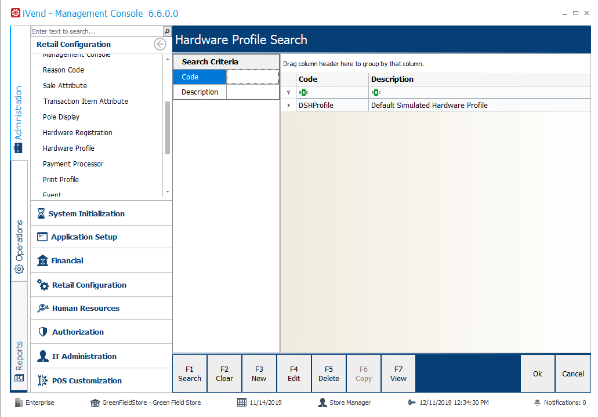Expand the Application Setup group
This screenshot has height=417, width=598.
[x=102, y=237]
